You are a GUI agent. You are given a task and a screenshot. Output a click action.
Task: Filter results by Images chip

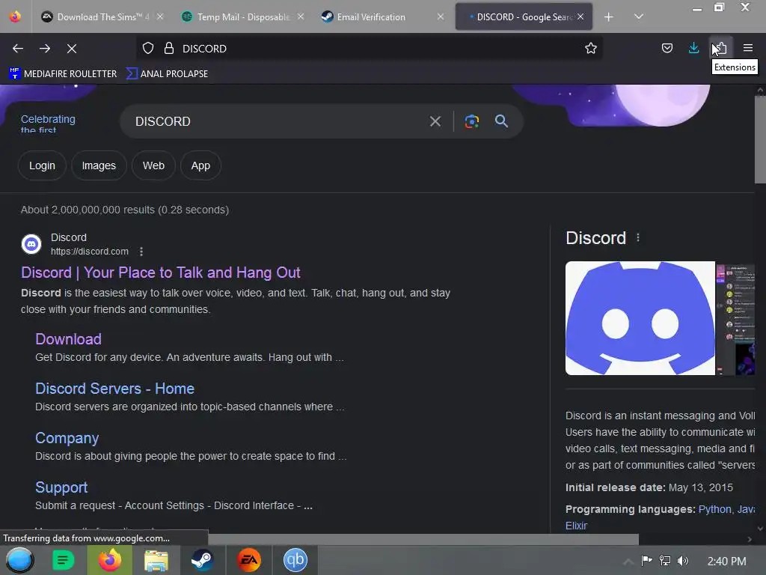(99, 165)
